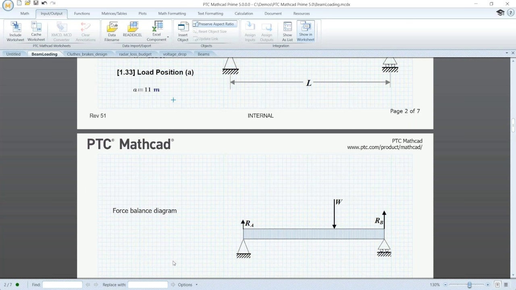This screenshot has height=290, width=516.
Task: Switch to the voltage_drop worksheet tab
Action: [175, 54]
